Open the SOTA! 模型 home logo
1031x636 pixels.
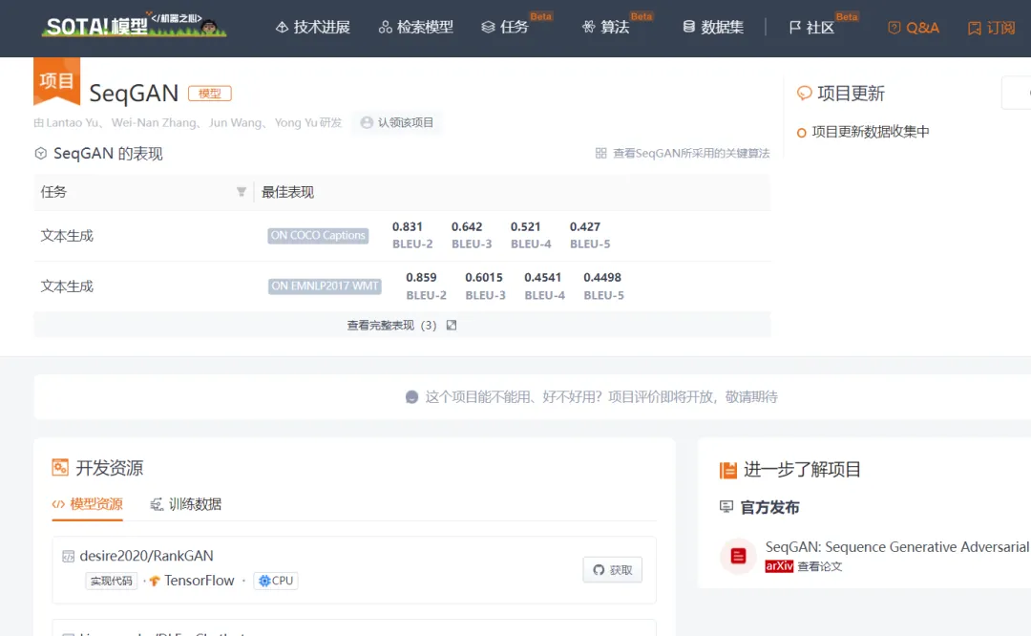pyautogui.click(x=135, y=25)
